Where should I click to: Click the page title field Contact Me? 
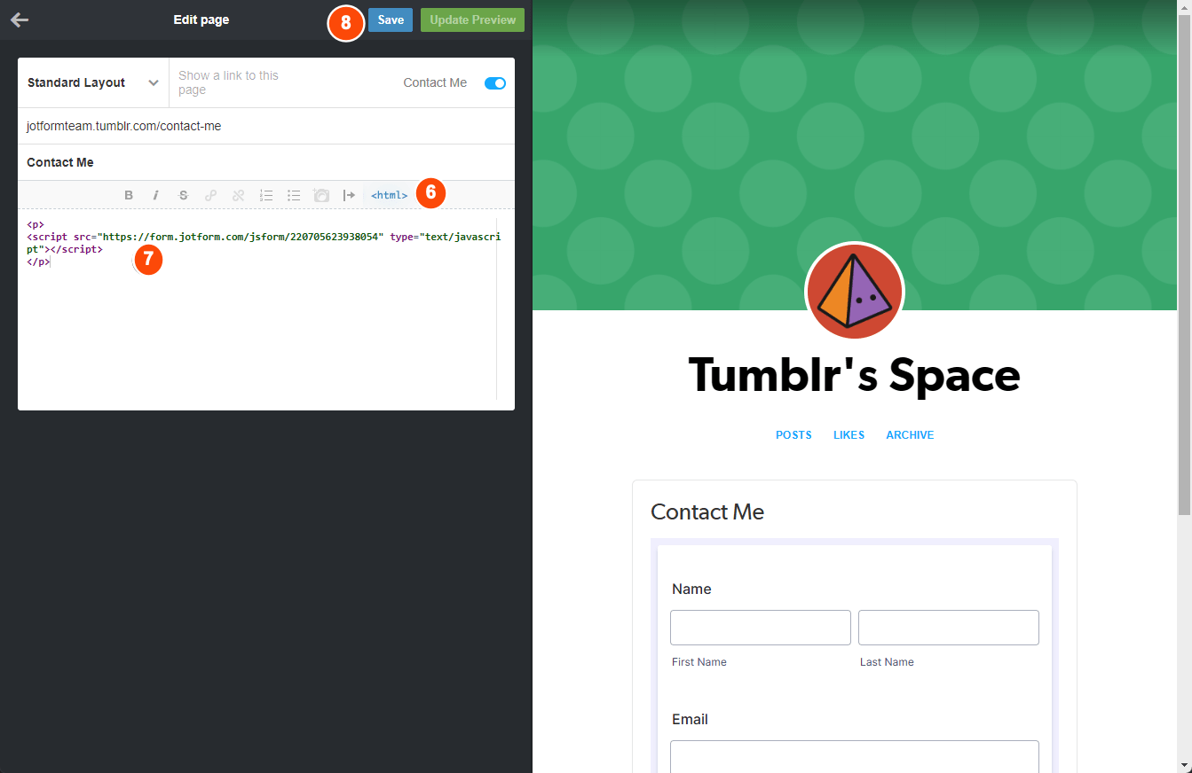(266, 162)
